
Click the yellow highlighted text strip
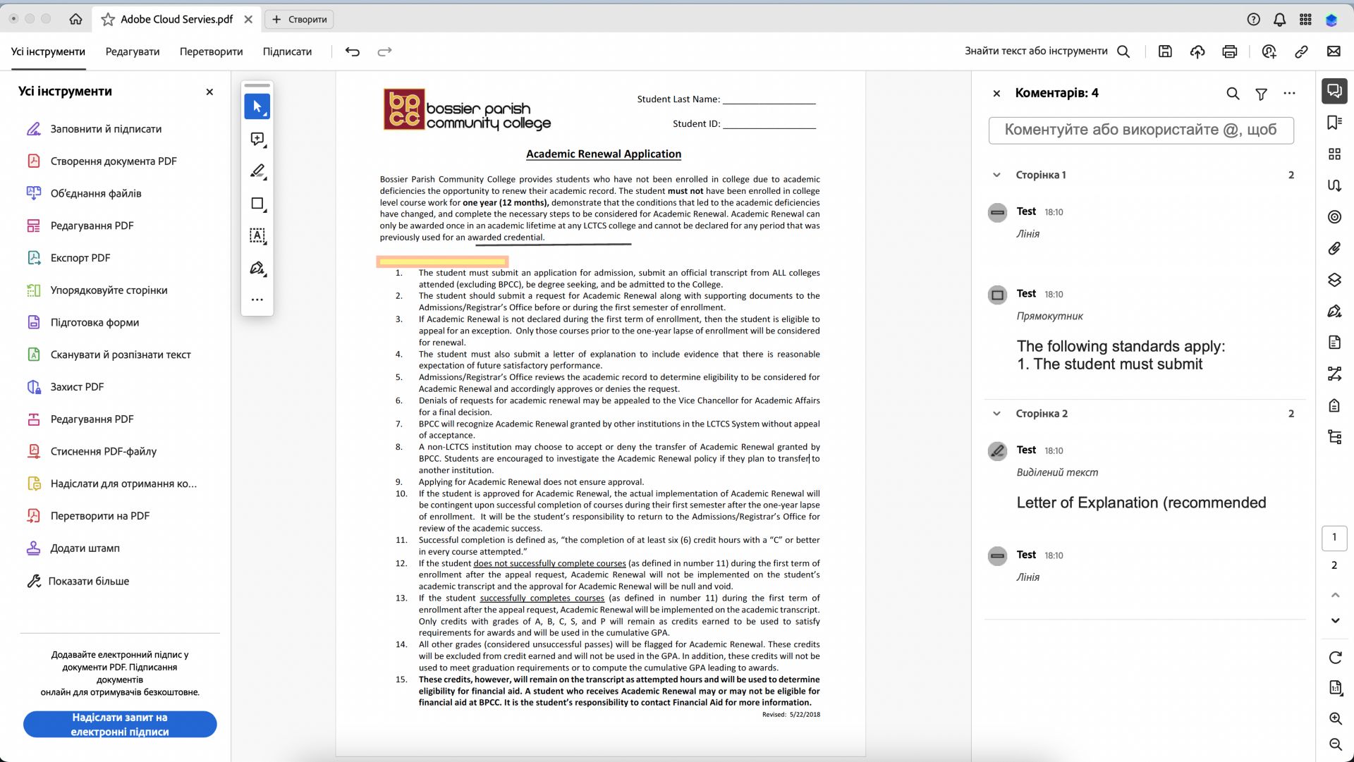pos(442,262)
